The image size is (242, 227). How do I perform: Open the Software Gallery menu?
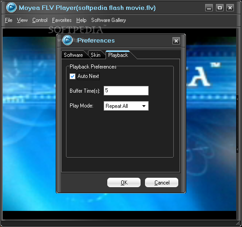point(109,20)
